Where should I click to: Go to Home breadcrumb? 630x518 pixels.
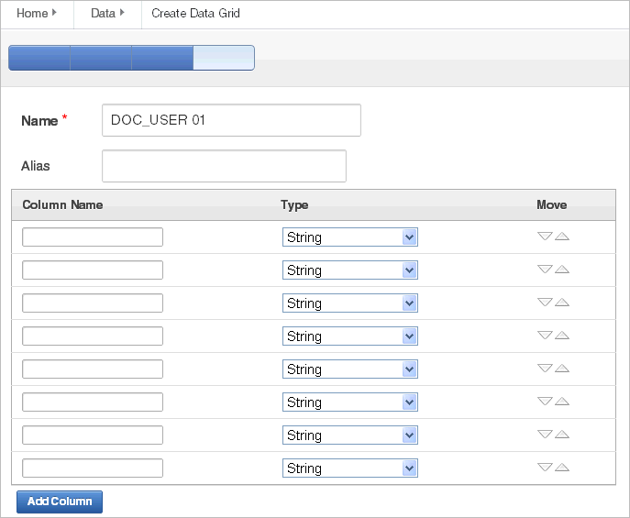32,13
